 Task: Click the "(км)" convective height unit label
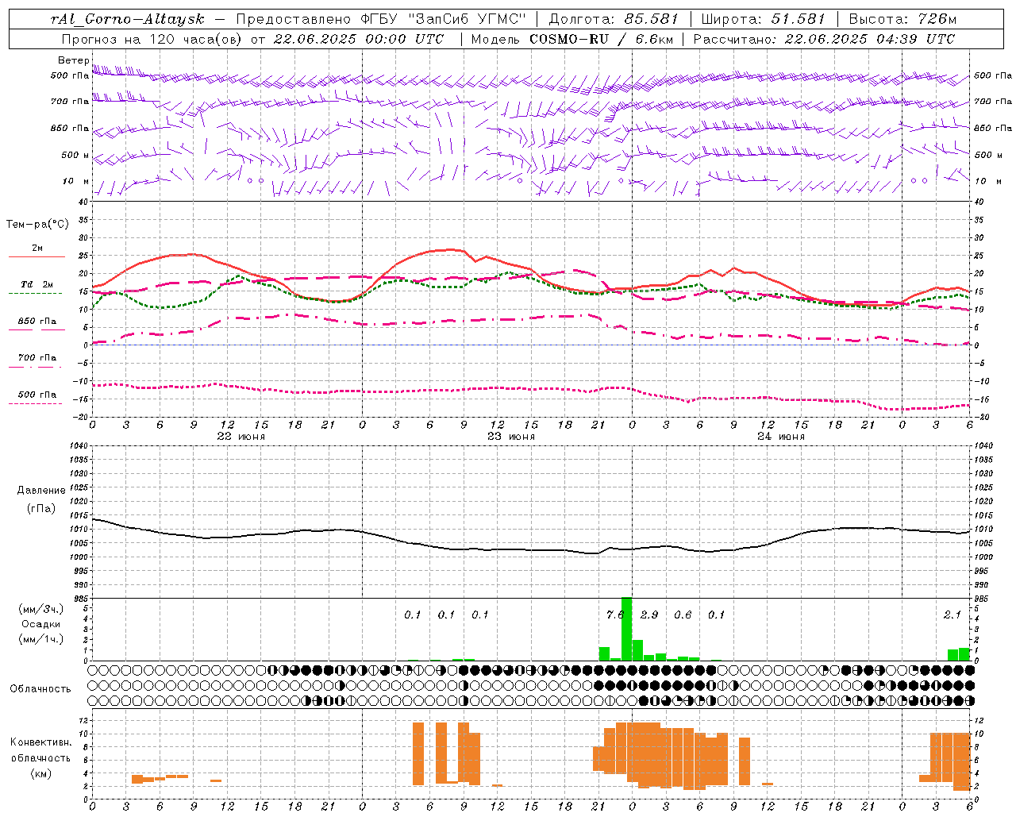click(x=40, y=774)
